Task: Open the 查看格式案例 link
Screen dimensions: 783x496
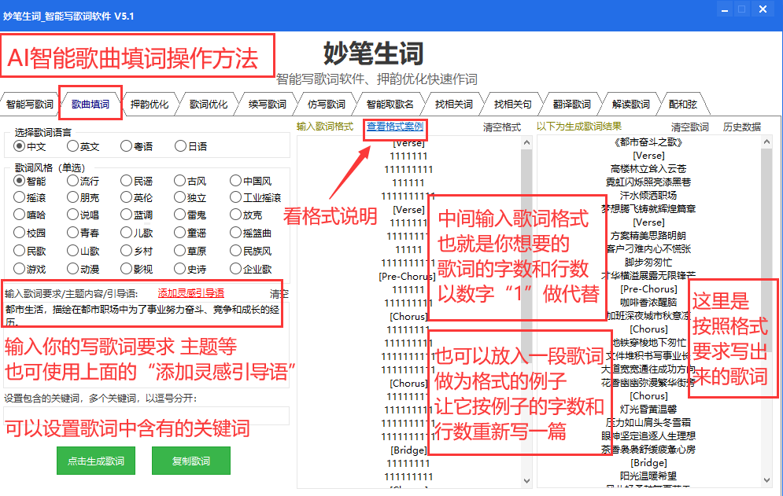Action: point(395,127)
